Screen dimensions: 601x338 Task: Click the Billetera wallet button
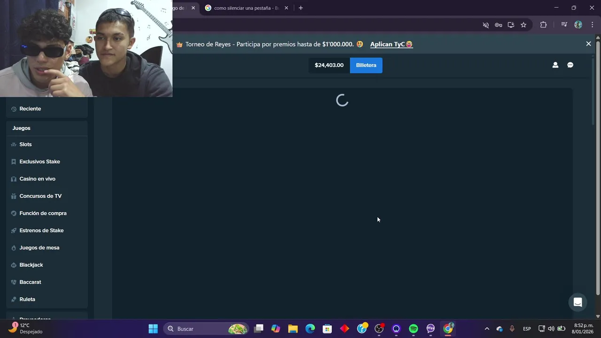366,65
